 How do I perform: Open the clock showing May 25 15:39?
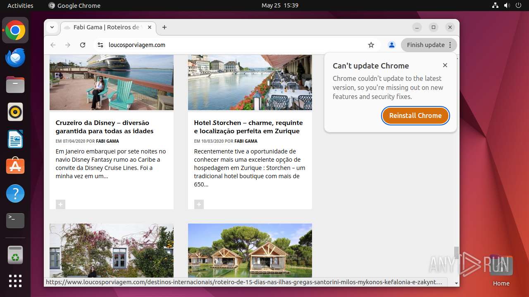[280, 5]
